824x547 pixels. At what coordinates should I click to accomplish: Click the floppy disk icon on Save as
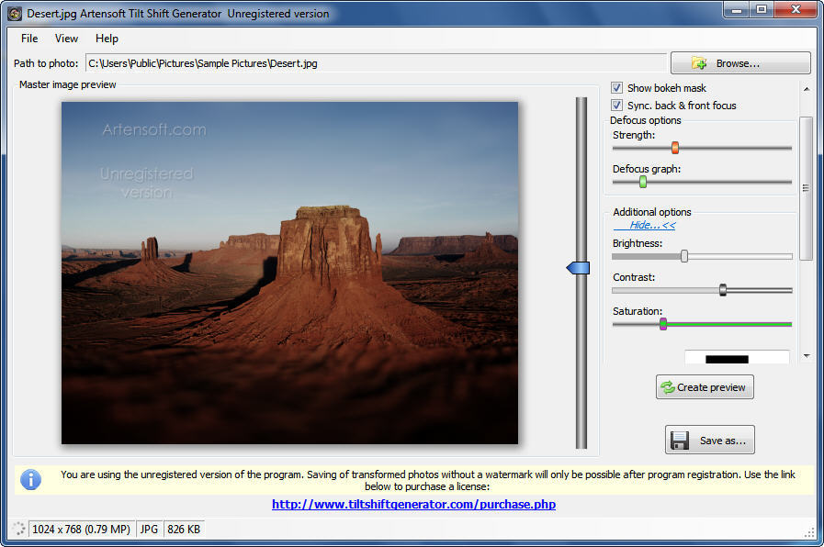[680, 440]
